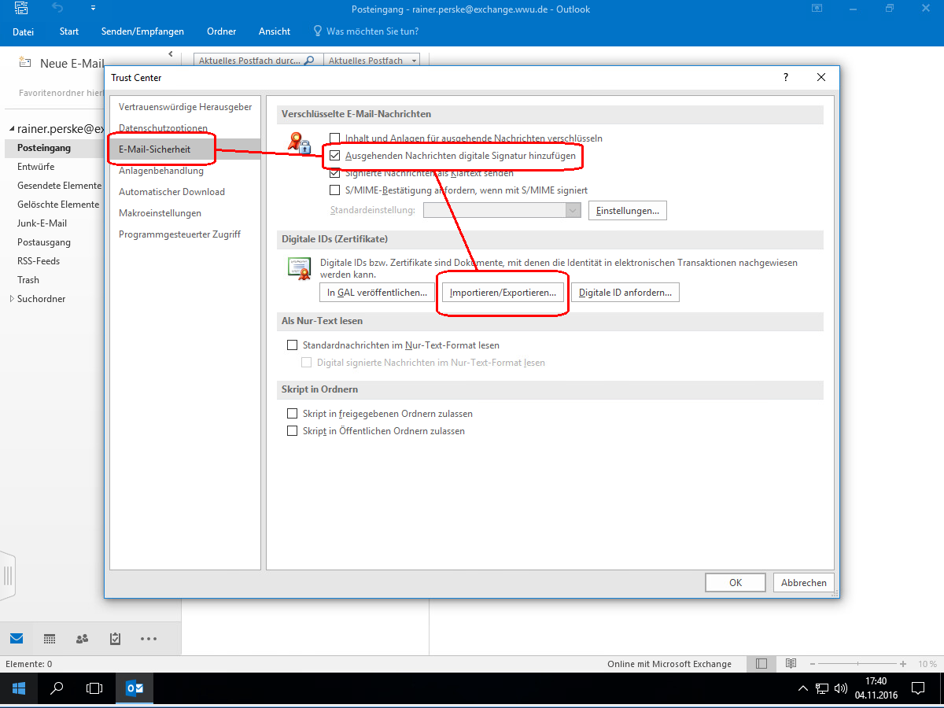The image size is (944, 708).
Task: Click the Importieren/Exportieren button
Action: tap(503, 293)
